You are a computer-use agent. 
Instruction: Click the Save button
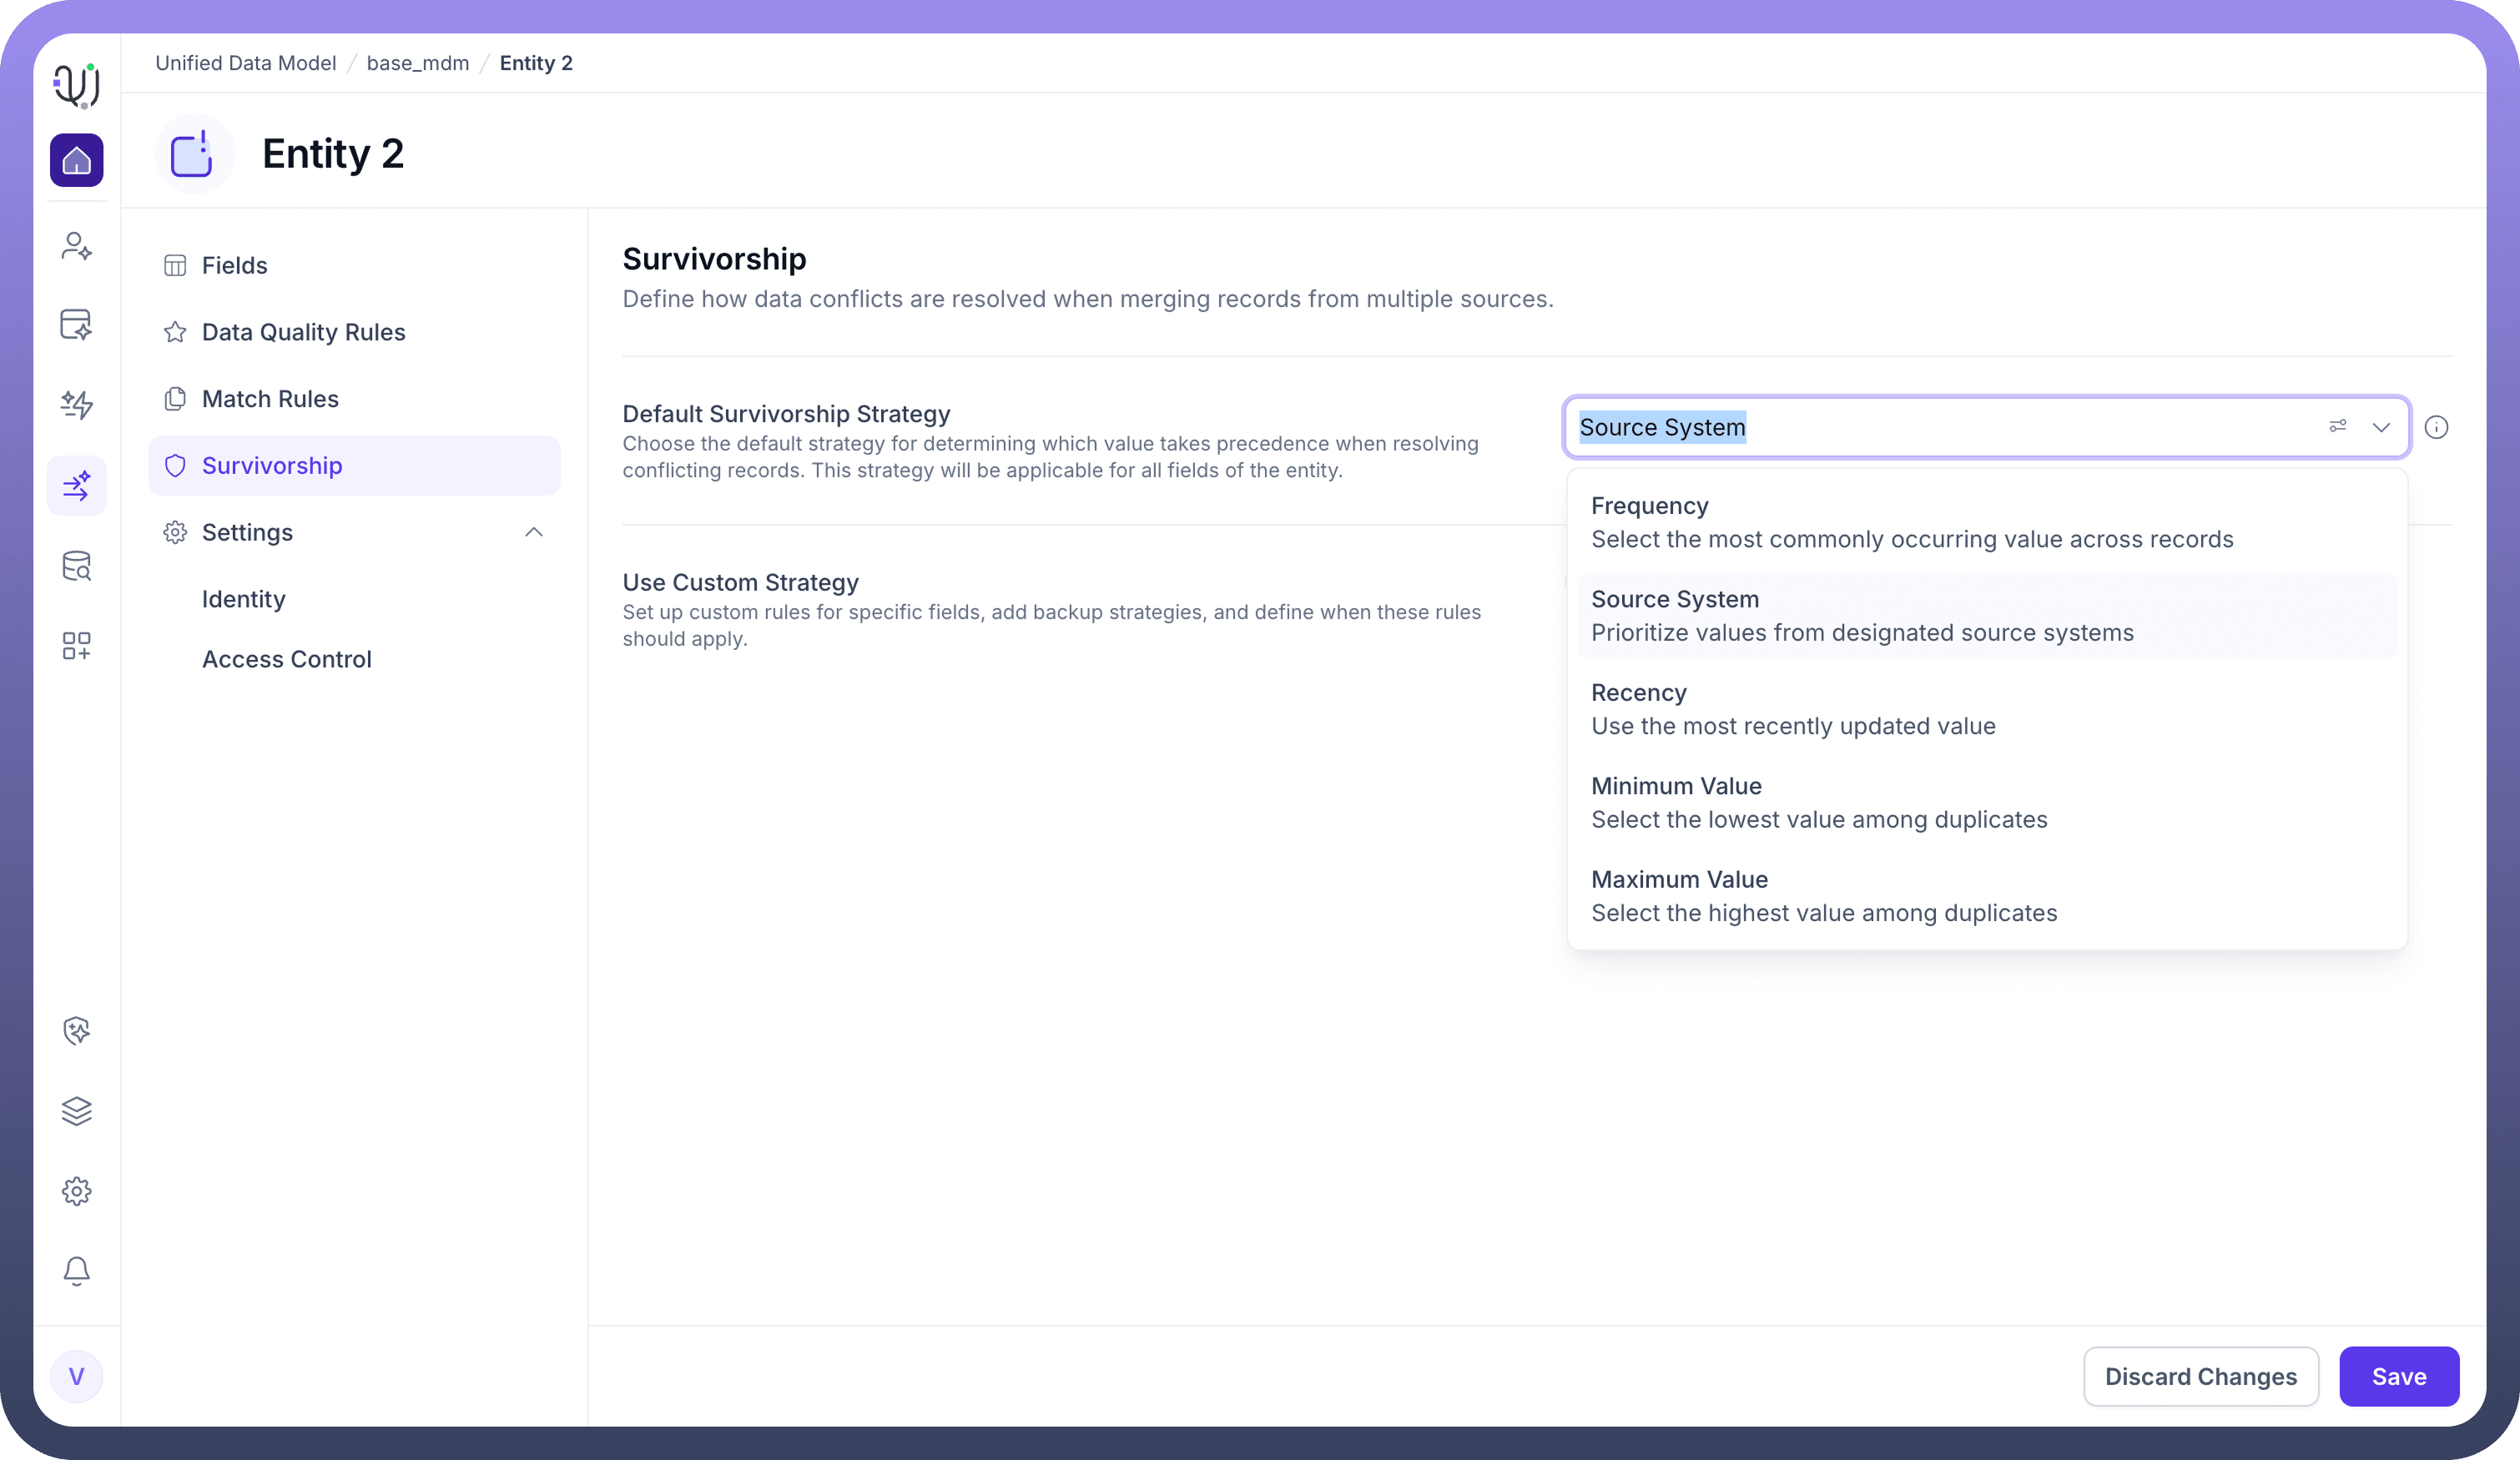coord(2398,1376)
